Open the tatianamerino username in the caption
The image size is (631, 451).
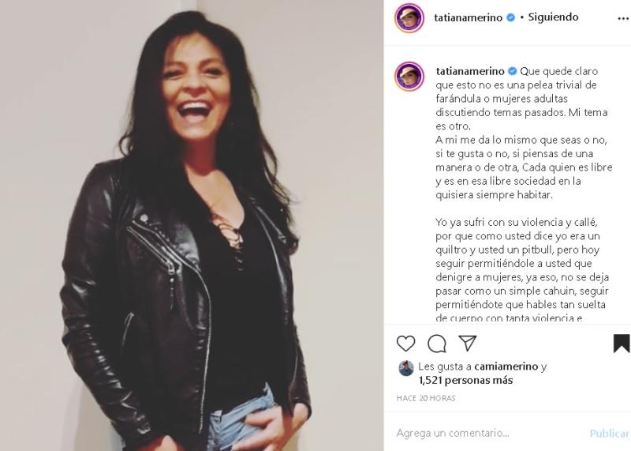click(470, 70)
